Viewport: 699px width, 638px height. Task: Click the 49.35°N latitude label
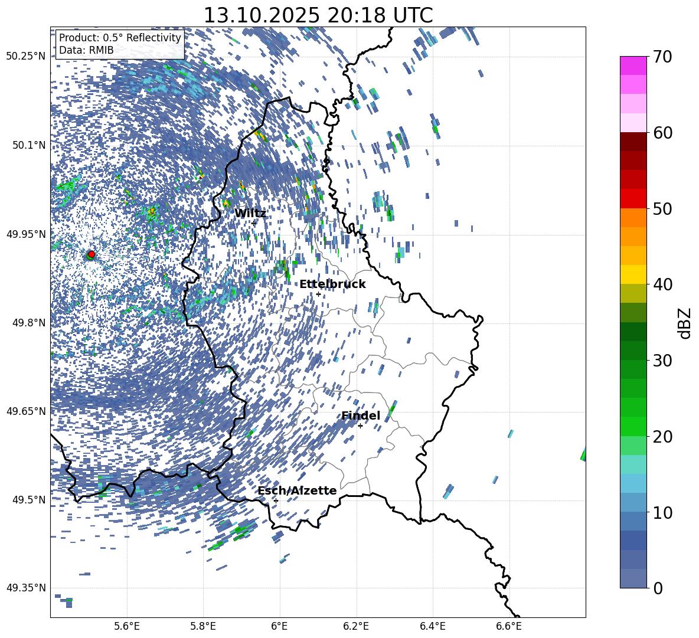point(26,588)
